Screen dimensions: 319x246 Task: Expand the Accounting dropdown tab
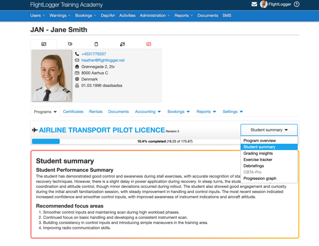click(148, 112)
